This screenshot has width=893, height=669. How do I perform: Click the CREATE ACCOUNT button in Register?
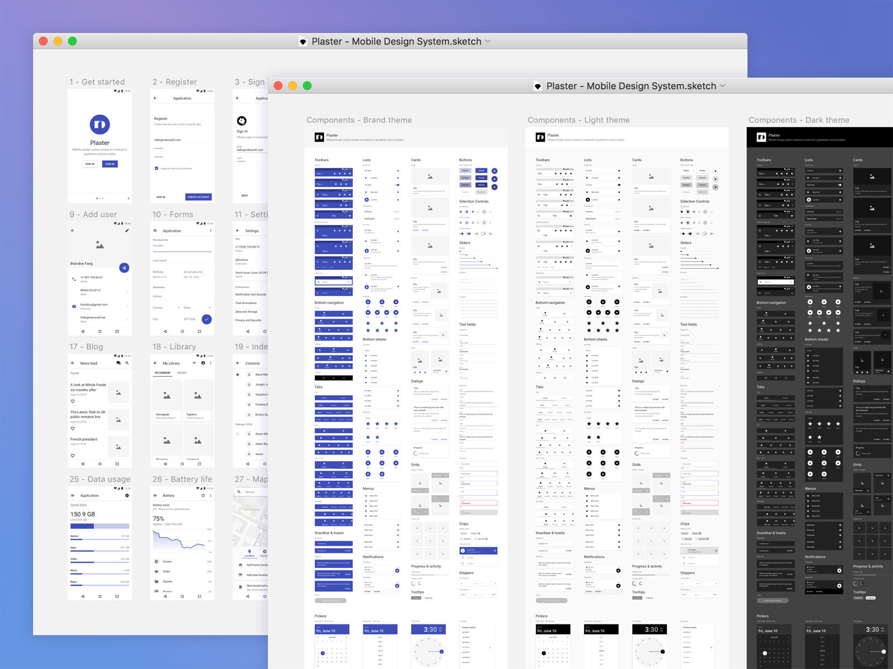[199, 197]
